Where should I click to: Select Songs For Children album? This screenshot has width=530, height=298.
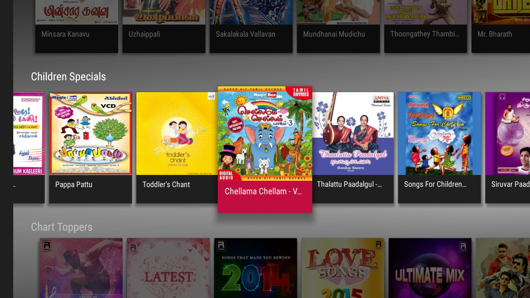pos(439,148)
